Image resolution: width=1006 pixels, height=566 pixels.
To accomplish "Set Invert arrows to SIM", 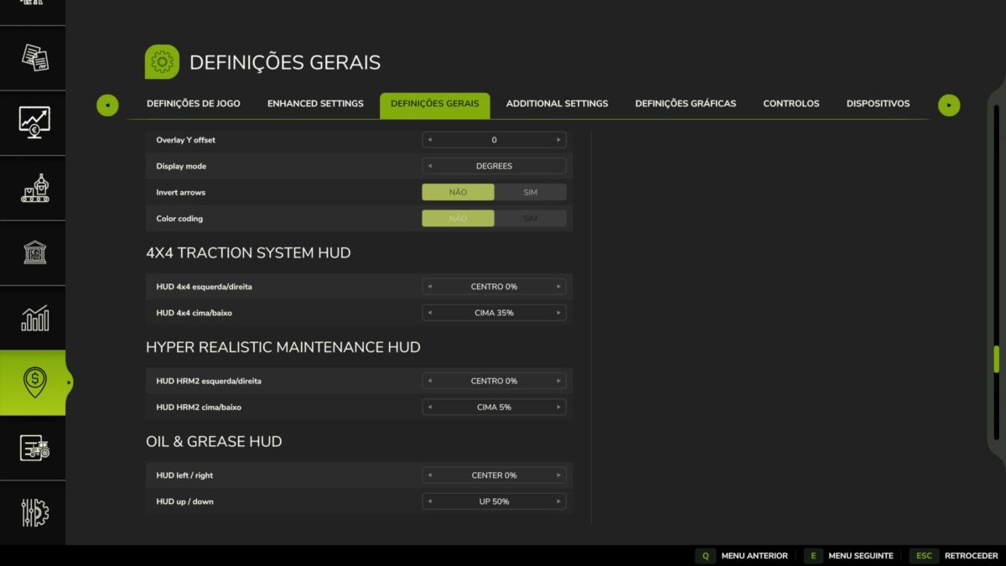I will (x=531, y=192).
